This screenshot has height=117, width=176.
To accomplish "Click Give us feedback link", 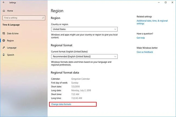I will 145,52.
